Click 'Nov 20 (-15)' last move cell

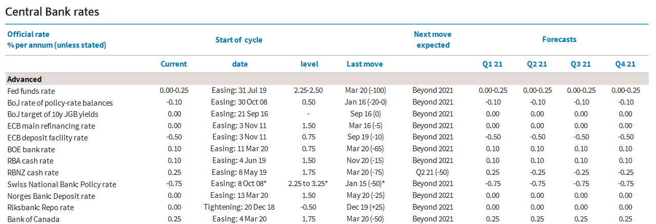pos(365,161)
